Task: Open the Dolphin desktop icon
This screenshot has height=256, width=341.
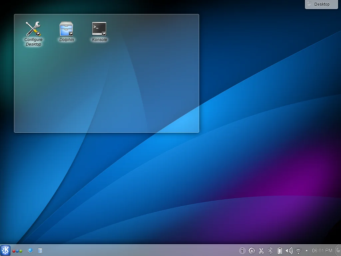Action: pyautogui.click(x=66, y=29)
